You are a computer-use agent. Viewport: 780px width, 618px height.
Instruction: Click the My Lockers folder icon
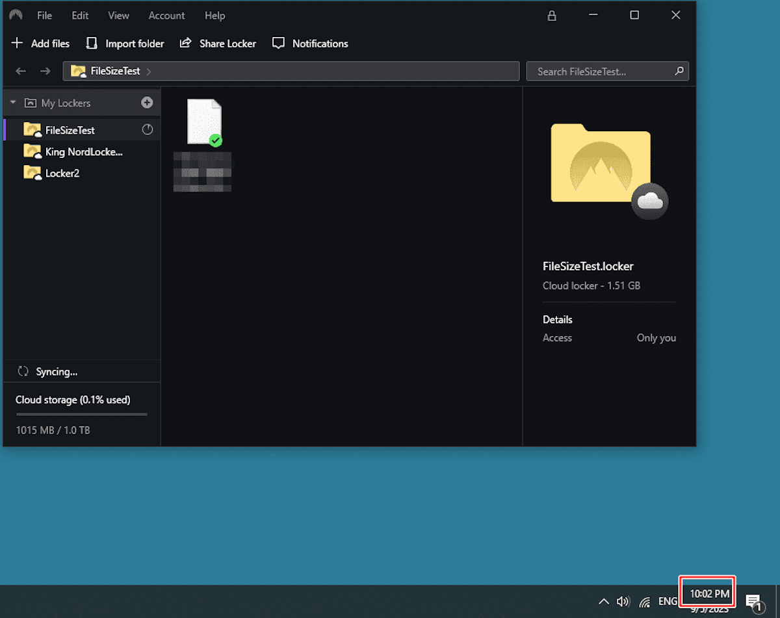(x=30, y=103)
